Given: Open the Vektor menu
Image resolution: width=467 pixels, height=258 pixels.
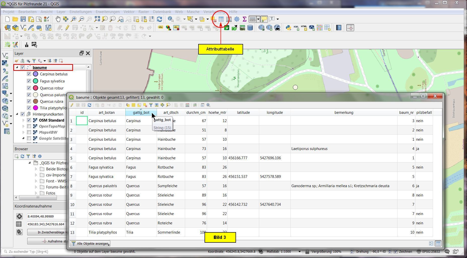Looking at the screenshot, I should [x=129, y=12].
